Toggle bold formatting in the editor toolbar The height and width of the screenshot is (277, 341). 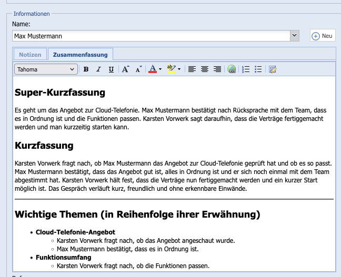point(86,69)
